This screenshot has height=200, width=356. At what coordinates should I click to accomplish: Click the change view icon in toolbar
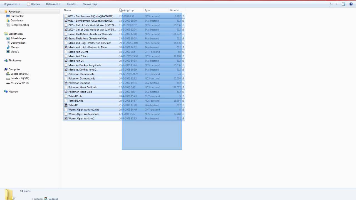pos(332,4)
